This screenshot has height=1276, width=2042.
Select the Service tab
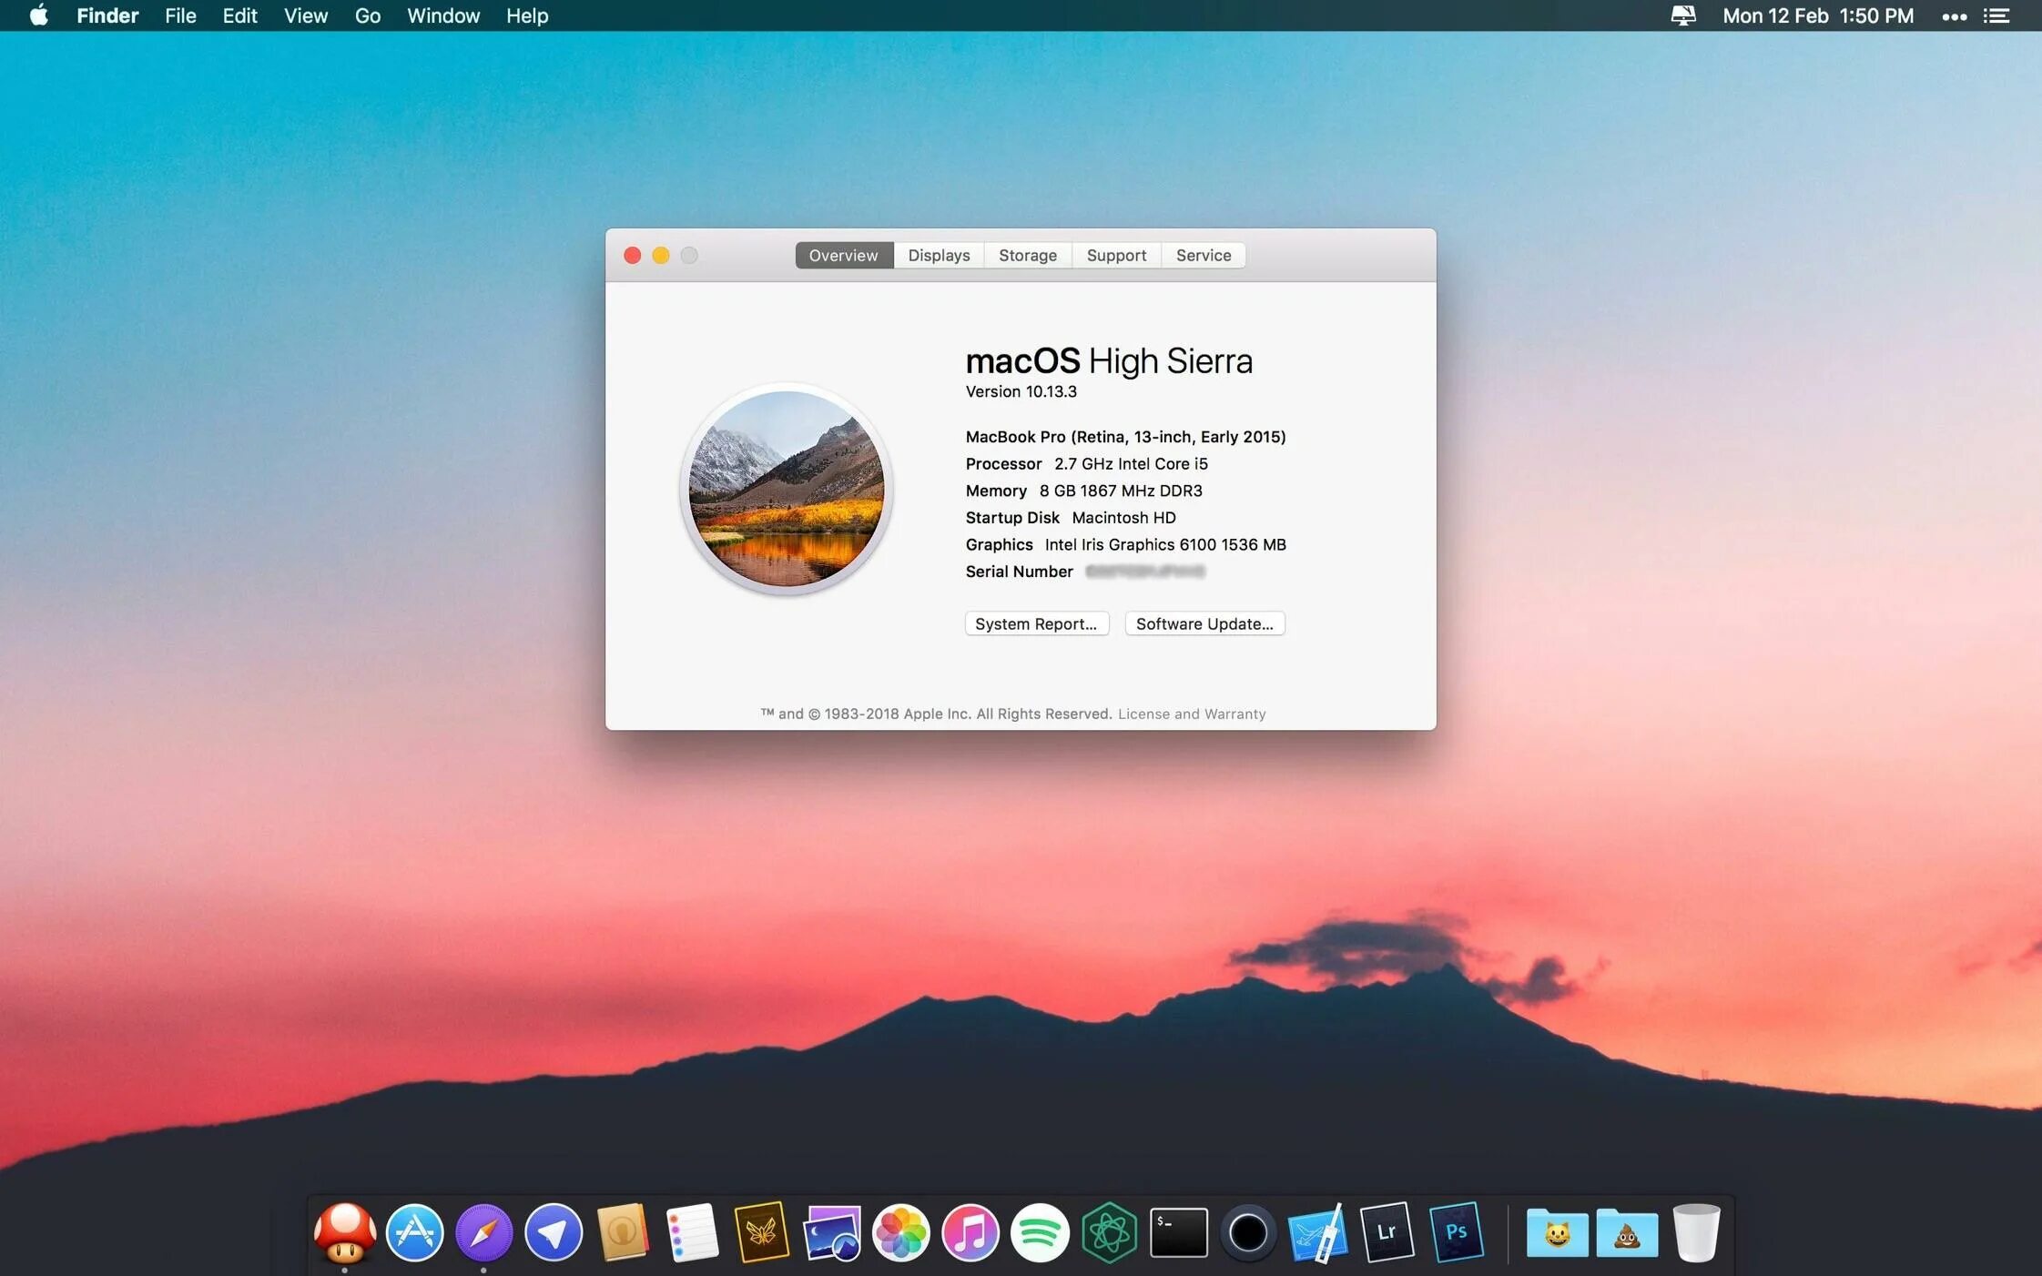pyautogui.click(x=1203, y=256)
